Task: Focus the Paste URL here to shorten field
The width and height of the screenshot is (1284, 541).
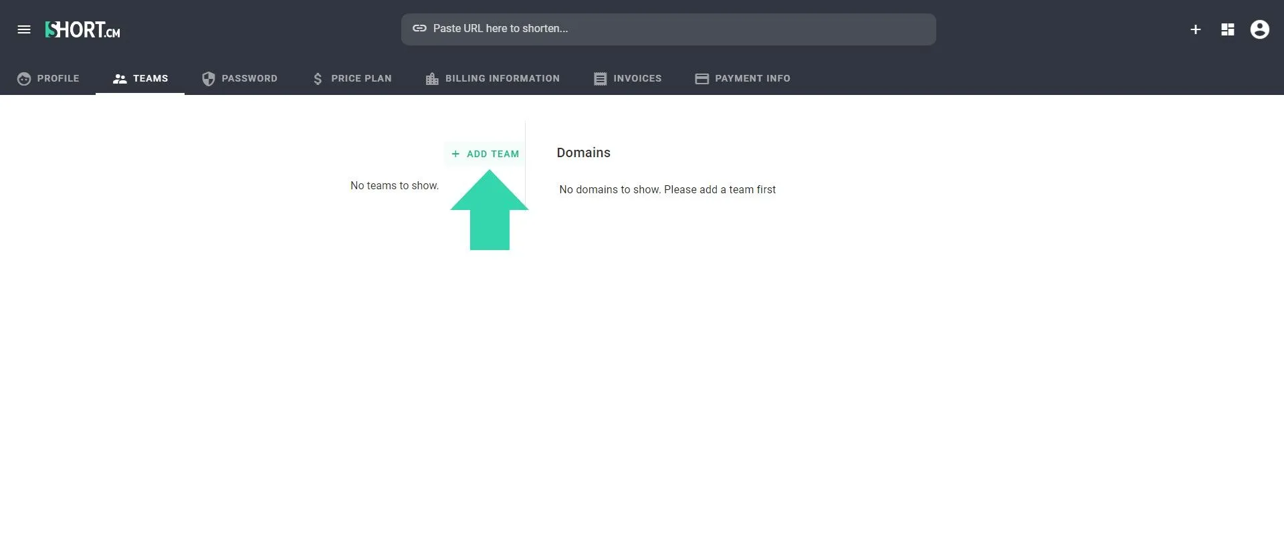Action: 668,29
